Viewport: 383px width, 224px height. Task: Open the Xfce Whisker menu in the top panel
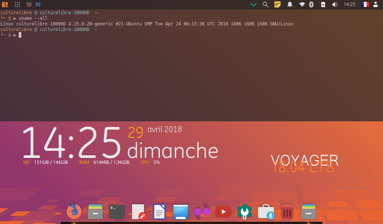point(5,4)
